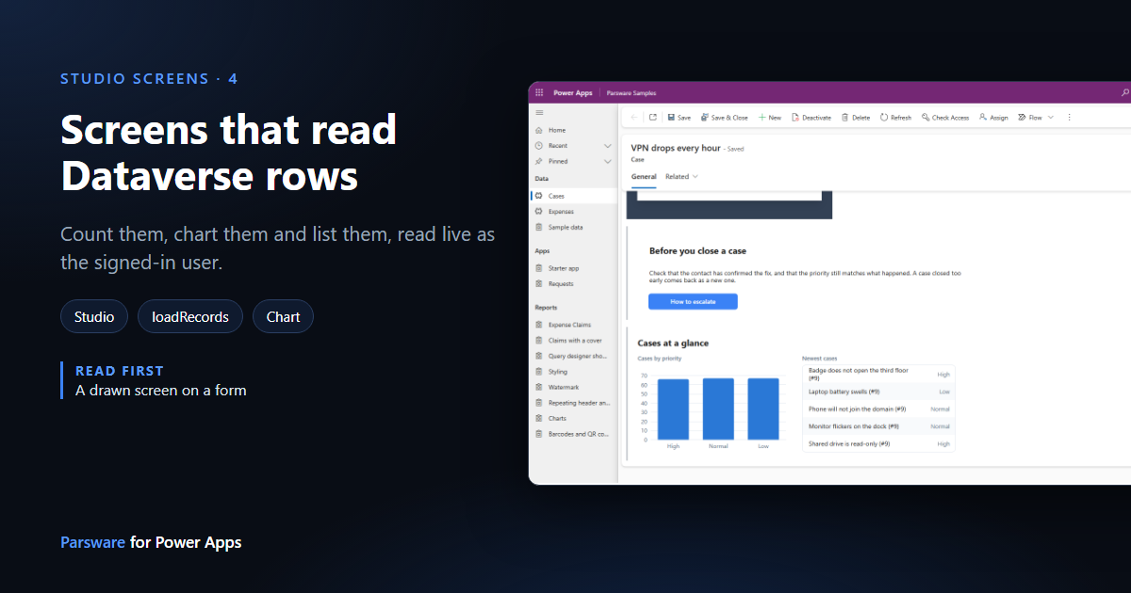This screenshot has width=1131, height=593.
Task: Click the Save command
Action: click(x=680, y=118)
